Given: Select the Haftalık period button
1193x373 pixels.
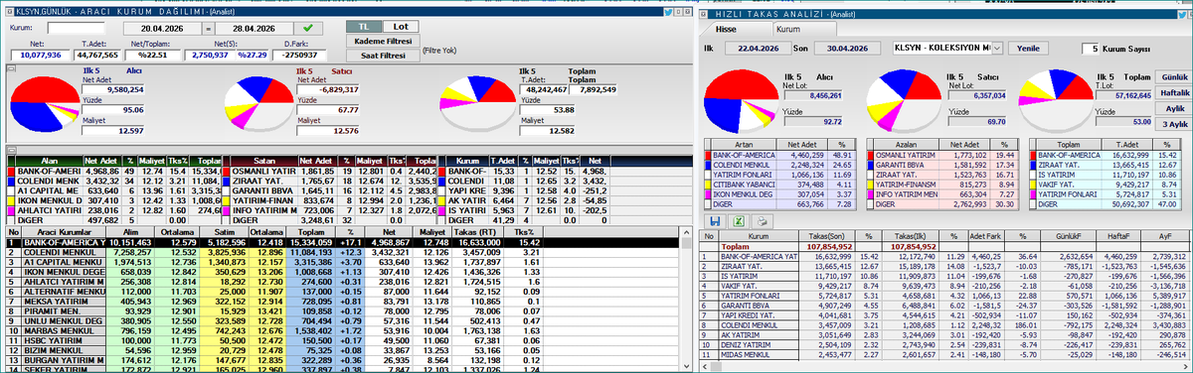Looking at the screenshot, I should 1173,92.
